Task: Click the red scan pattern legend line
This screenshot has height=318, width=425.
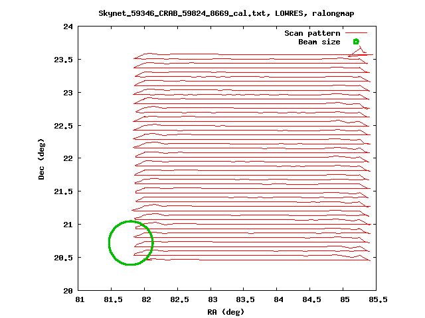Action: (x=356, y=33)
